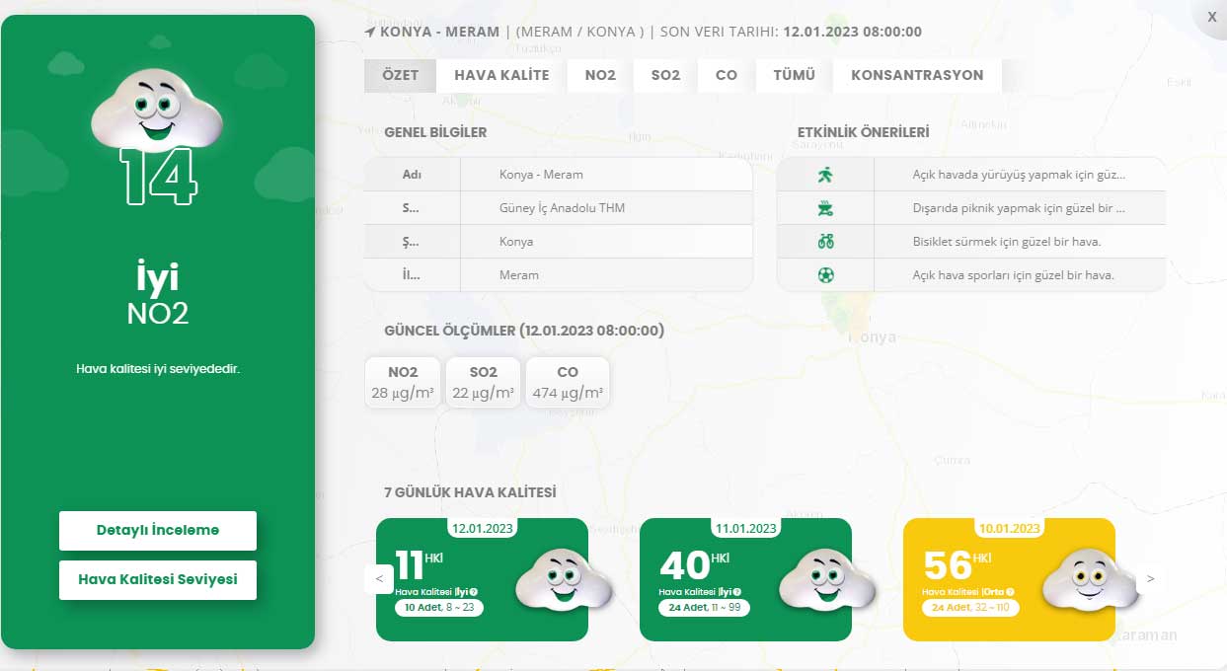The image size is (1227, 671).
Task: Click the "24 Adet, 32 ~ 110" pill
Action: pyautogui.click(x=970, y=608)
